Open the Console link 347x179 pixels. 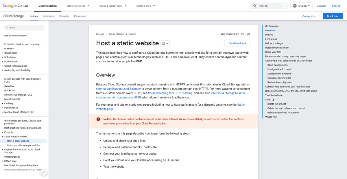321,6
